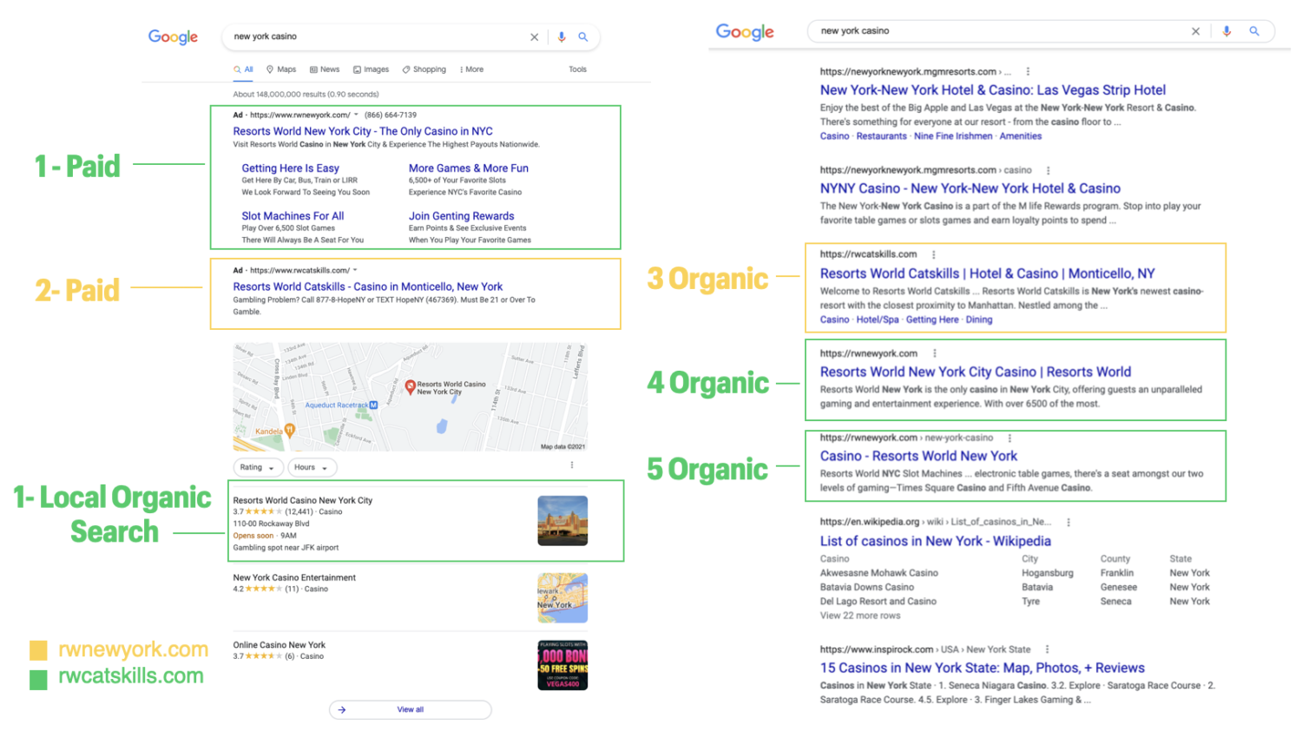
Task: Switch to the Images tab
Action: point(371,69)
